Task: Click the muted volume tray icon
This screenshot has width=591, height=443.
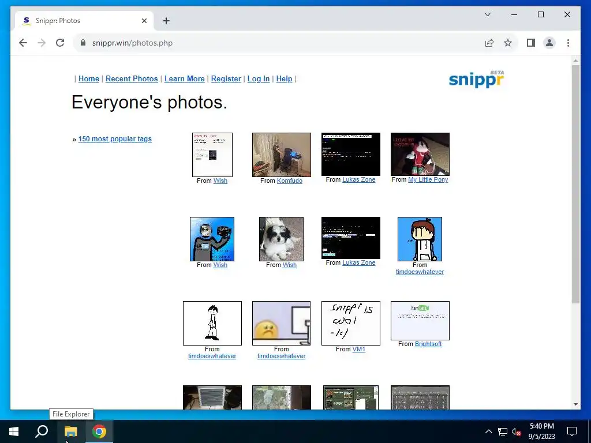Action: point(517,431)
